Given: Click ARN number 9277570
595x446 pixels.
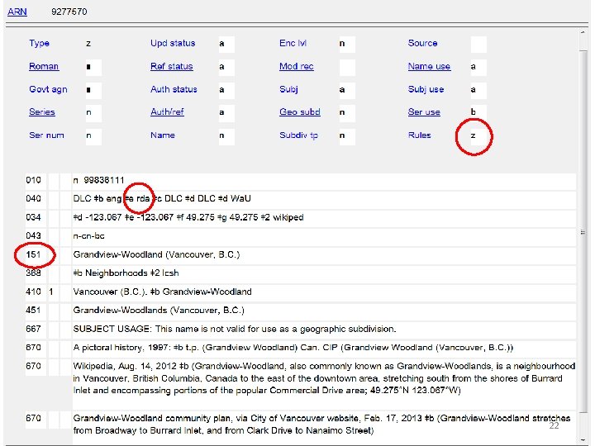Looking at the screenshot, I should click(69, 12).
